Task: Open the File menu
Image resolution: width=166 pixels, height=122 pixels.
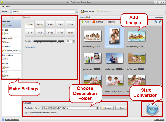Action: click(2, 6)
